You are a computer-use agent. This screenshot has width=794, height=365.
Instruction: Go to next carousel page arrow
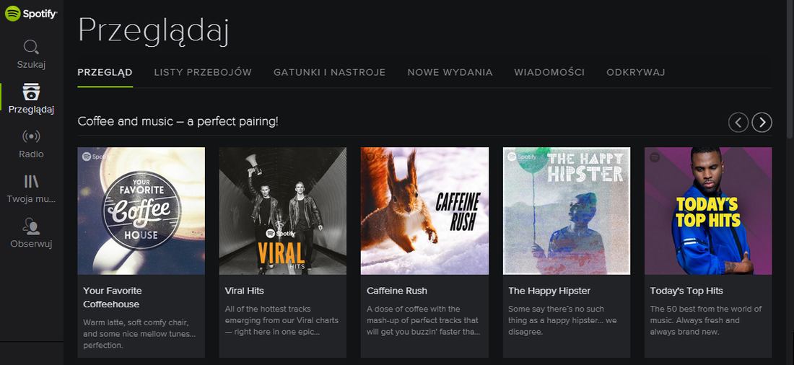coord(762,122)
